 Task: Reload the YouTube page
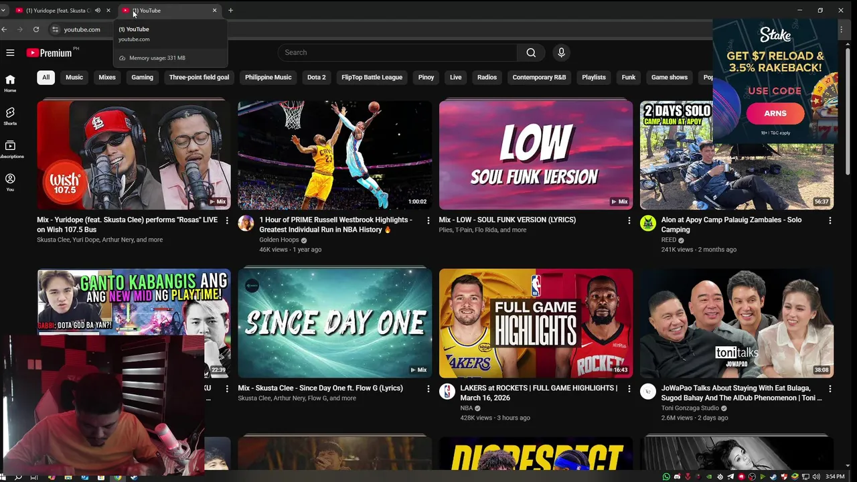tap(36, 29)
